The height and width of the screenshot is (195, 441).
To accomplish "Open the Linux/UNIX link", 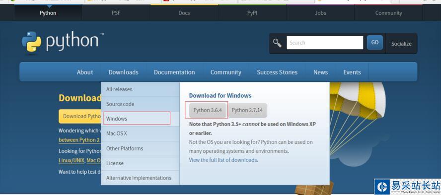I will [x=72, y=160].
